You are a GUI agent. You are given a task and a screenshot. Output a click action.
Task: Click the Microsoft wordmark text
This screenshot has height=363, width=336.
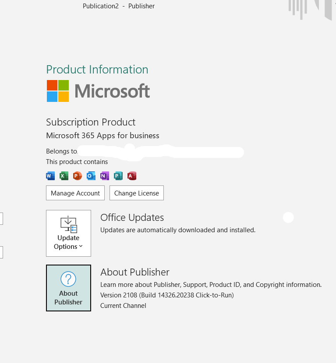112,91
